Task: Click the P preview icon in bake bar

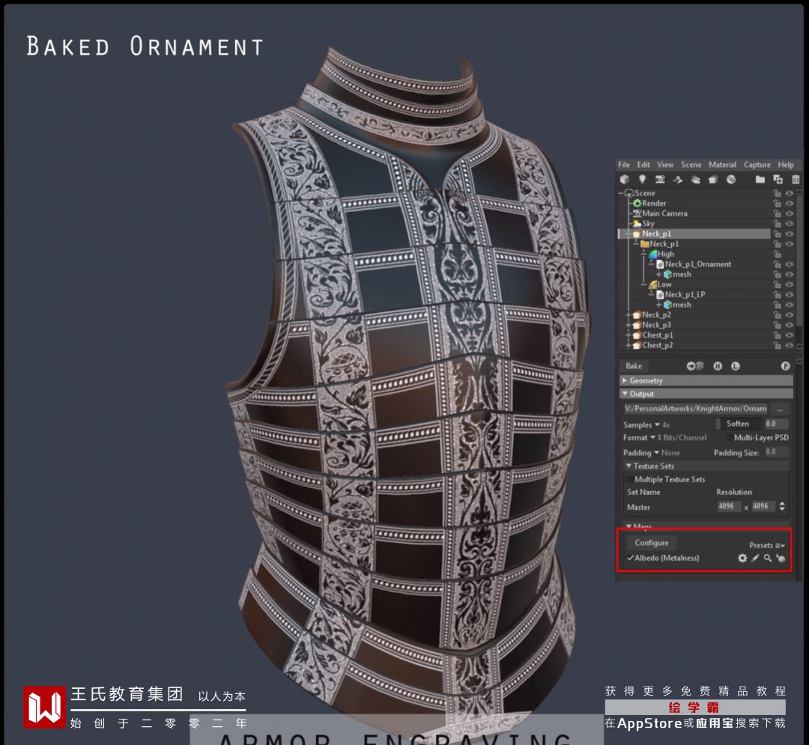Action: (785, 366)
